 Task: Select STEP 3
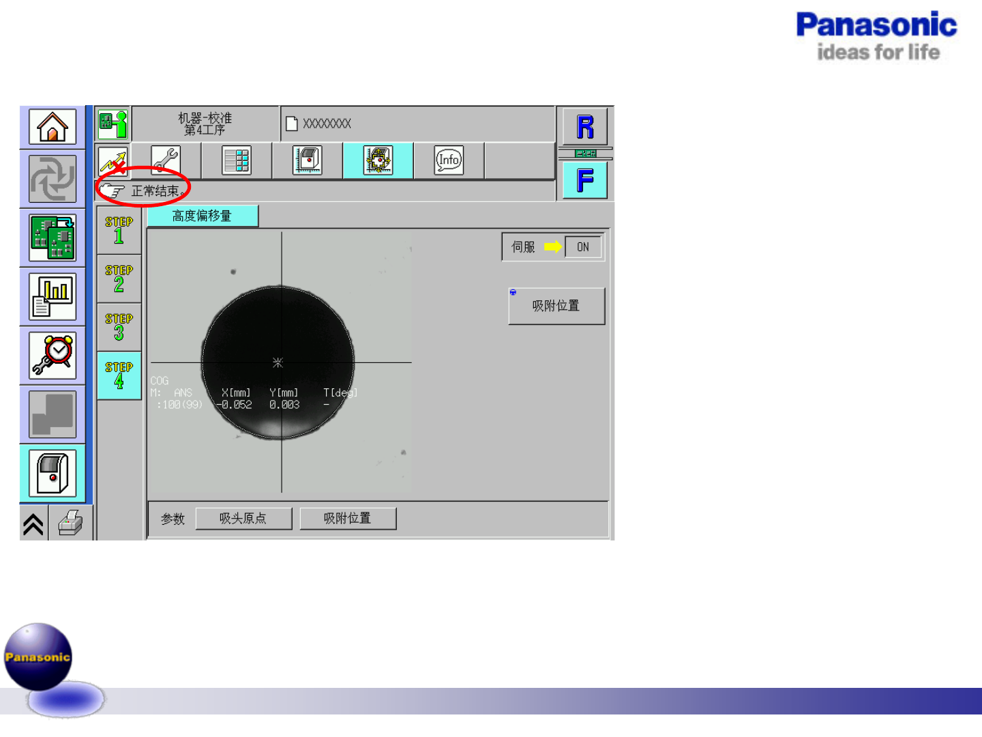pos(119,328)
